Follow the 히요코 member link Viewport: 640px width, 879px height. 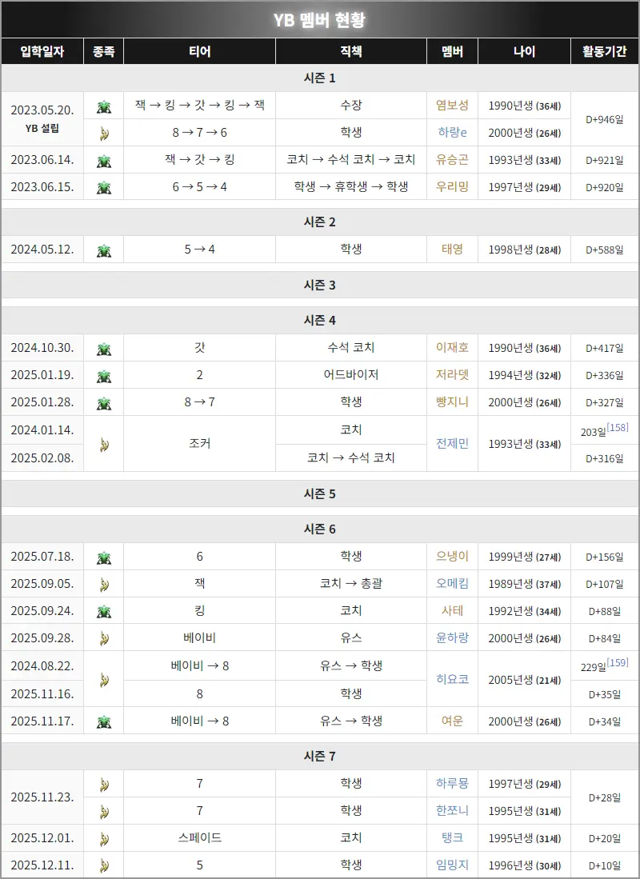point(452,679)
